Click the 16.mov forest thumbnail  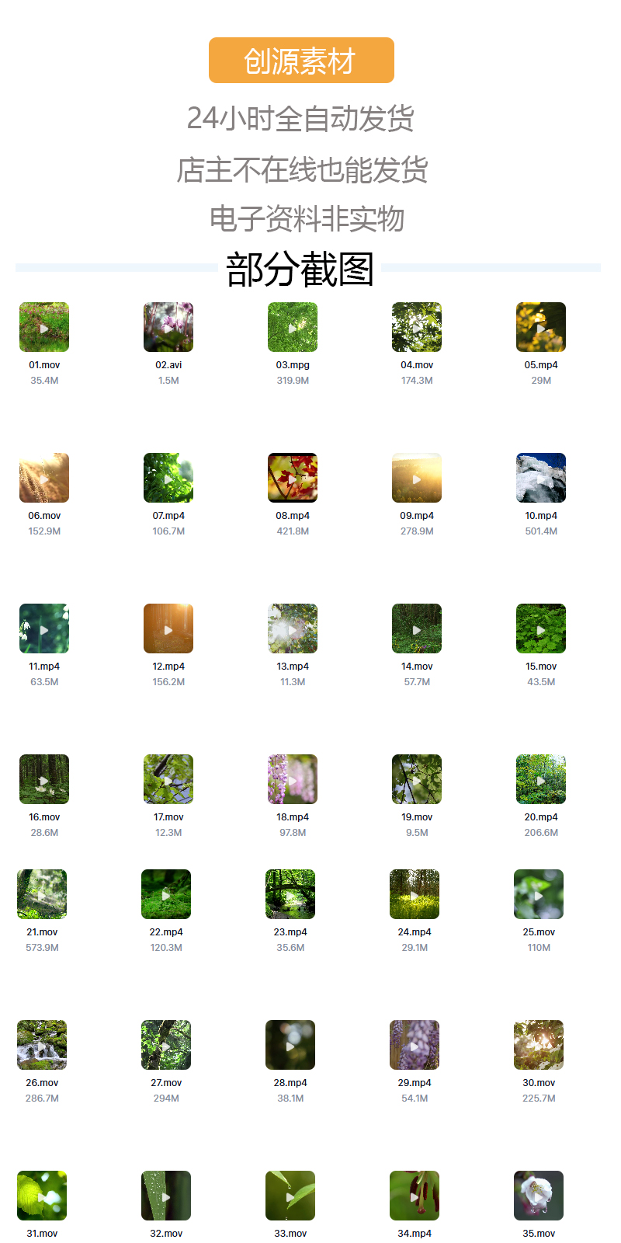tap(44, 779)
